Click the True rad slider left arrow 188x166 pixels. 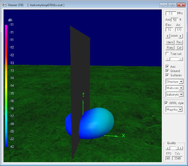click(x=168, y=59)
